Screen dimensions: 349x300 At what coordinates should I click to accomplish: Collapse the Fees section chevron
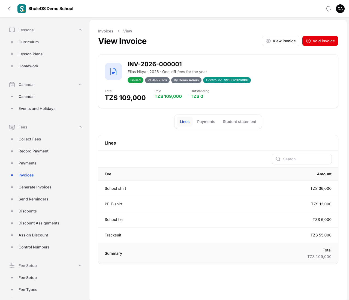pyautogui.click(x=80, y=127)
